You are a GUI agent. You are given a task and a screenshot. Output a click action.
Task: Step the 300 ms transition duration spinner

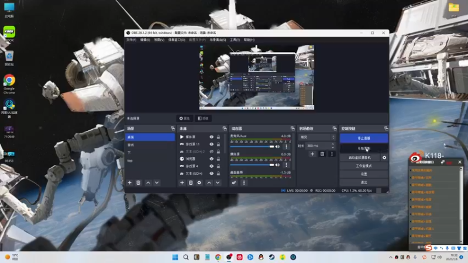(333, 146)
